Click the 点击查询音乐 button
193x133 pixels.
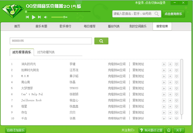(173, 14)
